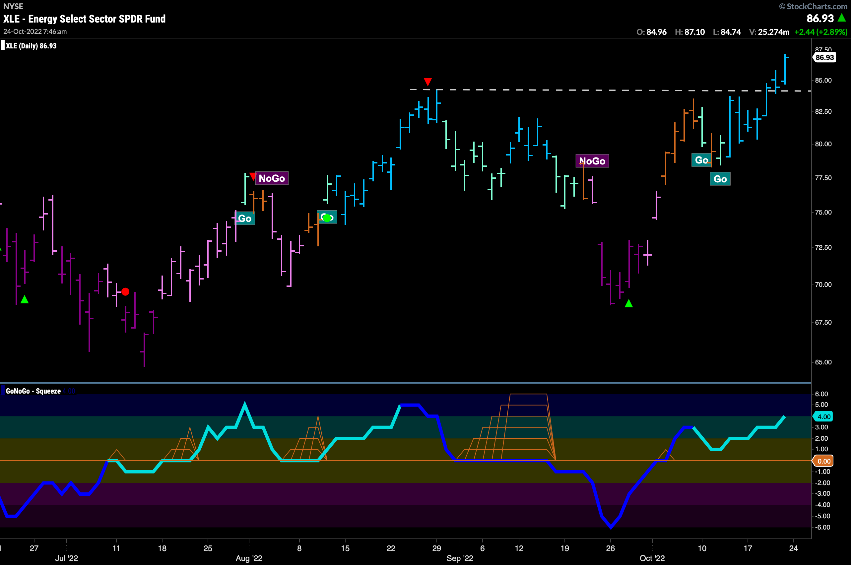Click the red circle marker near July 11
Image resolution: width=851 pixels, height=565 pixels.
point(125,291)
